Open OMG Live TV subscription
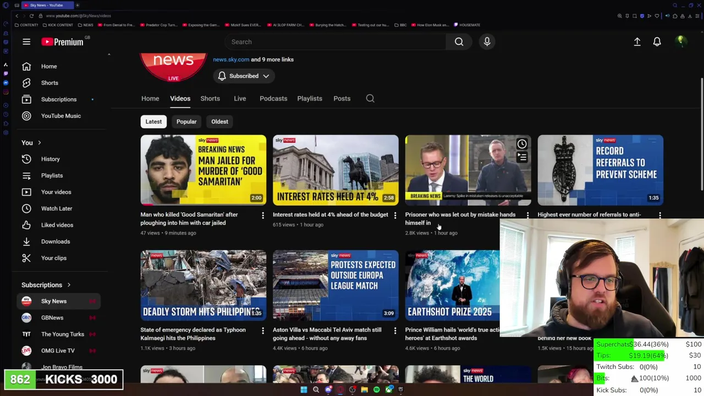The height and width of the screenshot is (396, 704). (58, 351)
